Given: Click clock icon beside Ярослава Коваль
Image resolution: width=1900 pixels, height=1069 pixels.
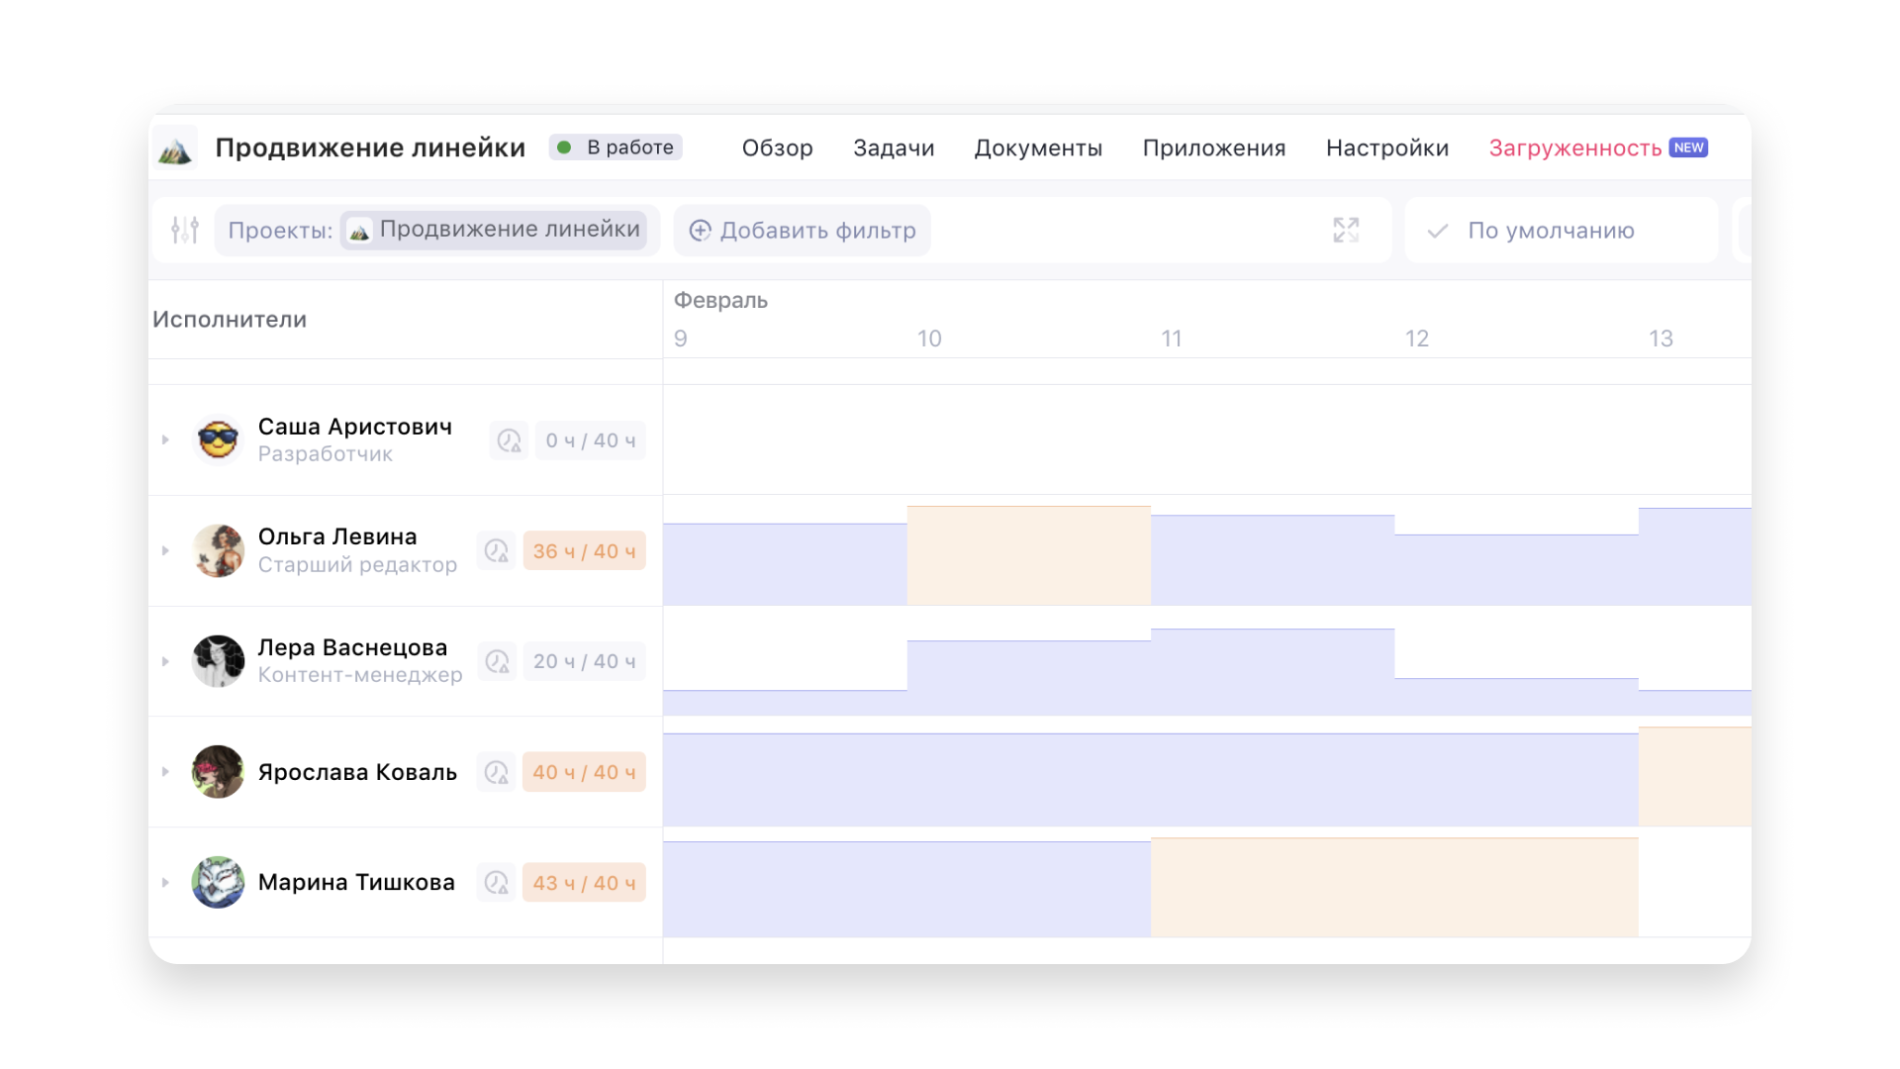Looking at the screenshot, I should coord(497,772).
